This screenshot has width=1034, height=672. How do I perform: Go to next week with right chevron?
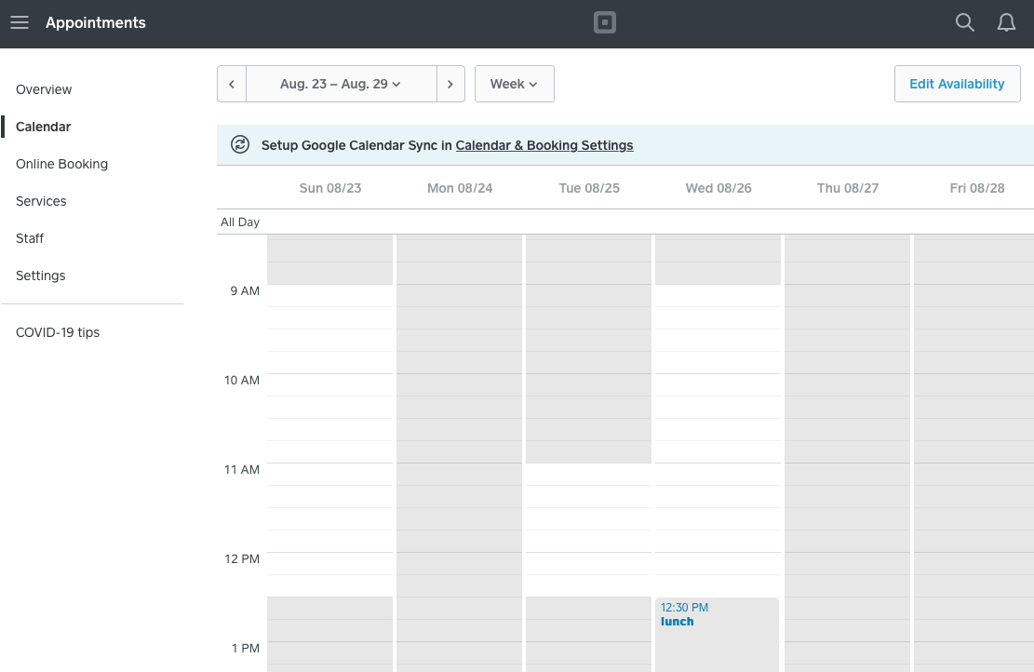(x=450, y=84)
